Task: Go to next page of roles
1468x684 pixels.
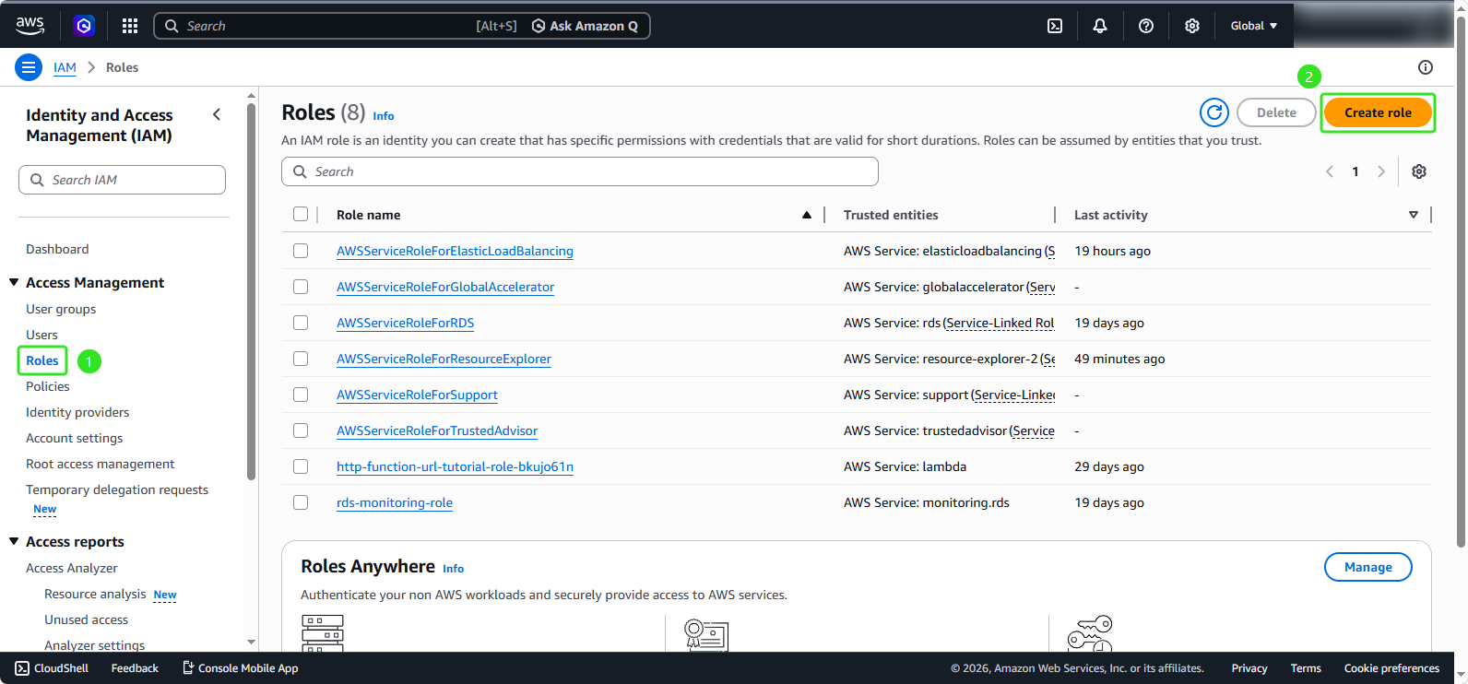Action: (x=1381, y=171)
